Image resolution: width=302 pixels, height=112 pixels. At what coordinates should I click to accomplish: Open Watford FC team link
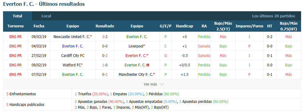pos(72,65)
